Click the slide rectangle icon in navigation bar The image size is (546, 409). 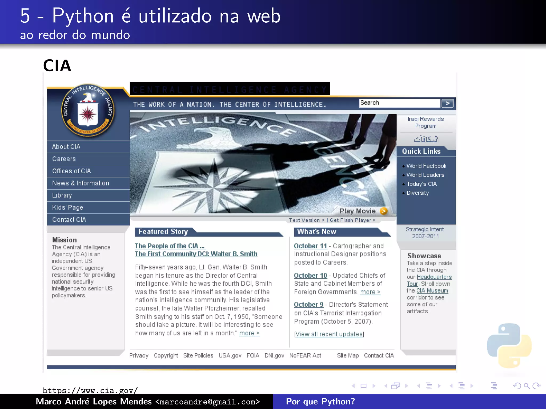(364, 386)
